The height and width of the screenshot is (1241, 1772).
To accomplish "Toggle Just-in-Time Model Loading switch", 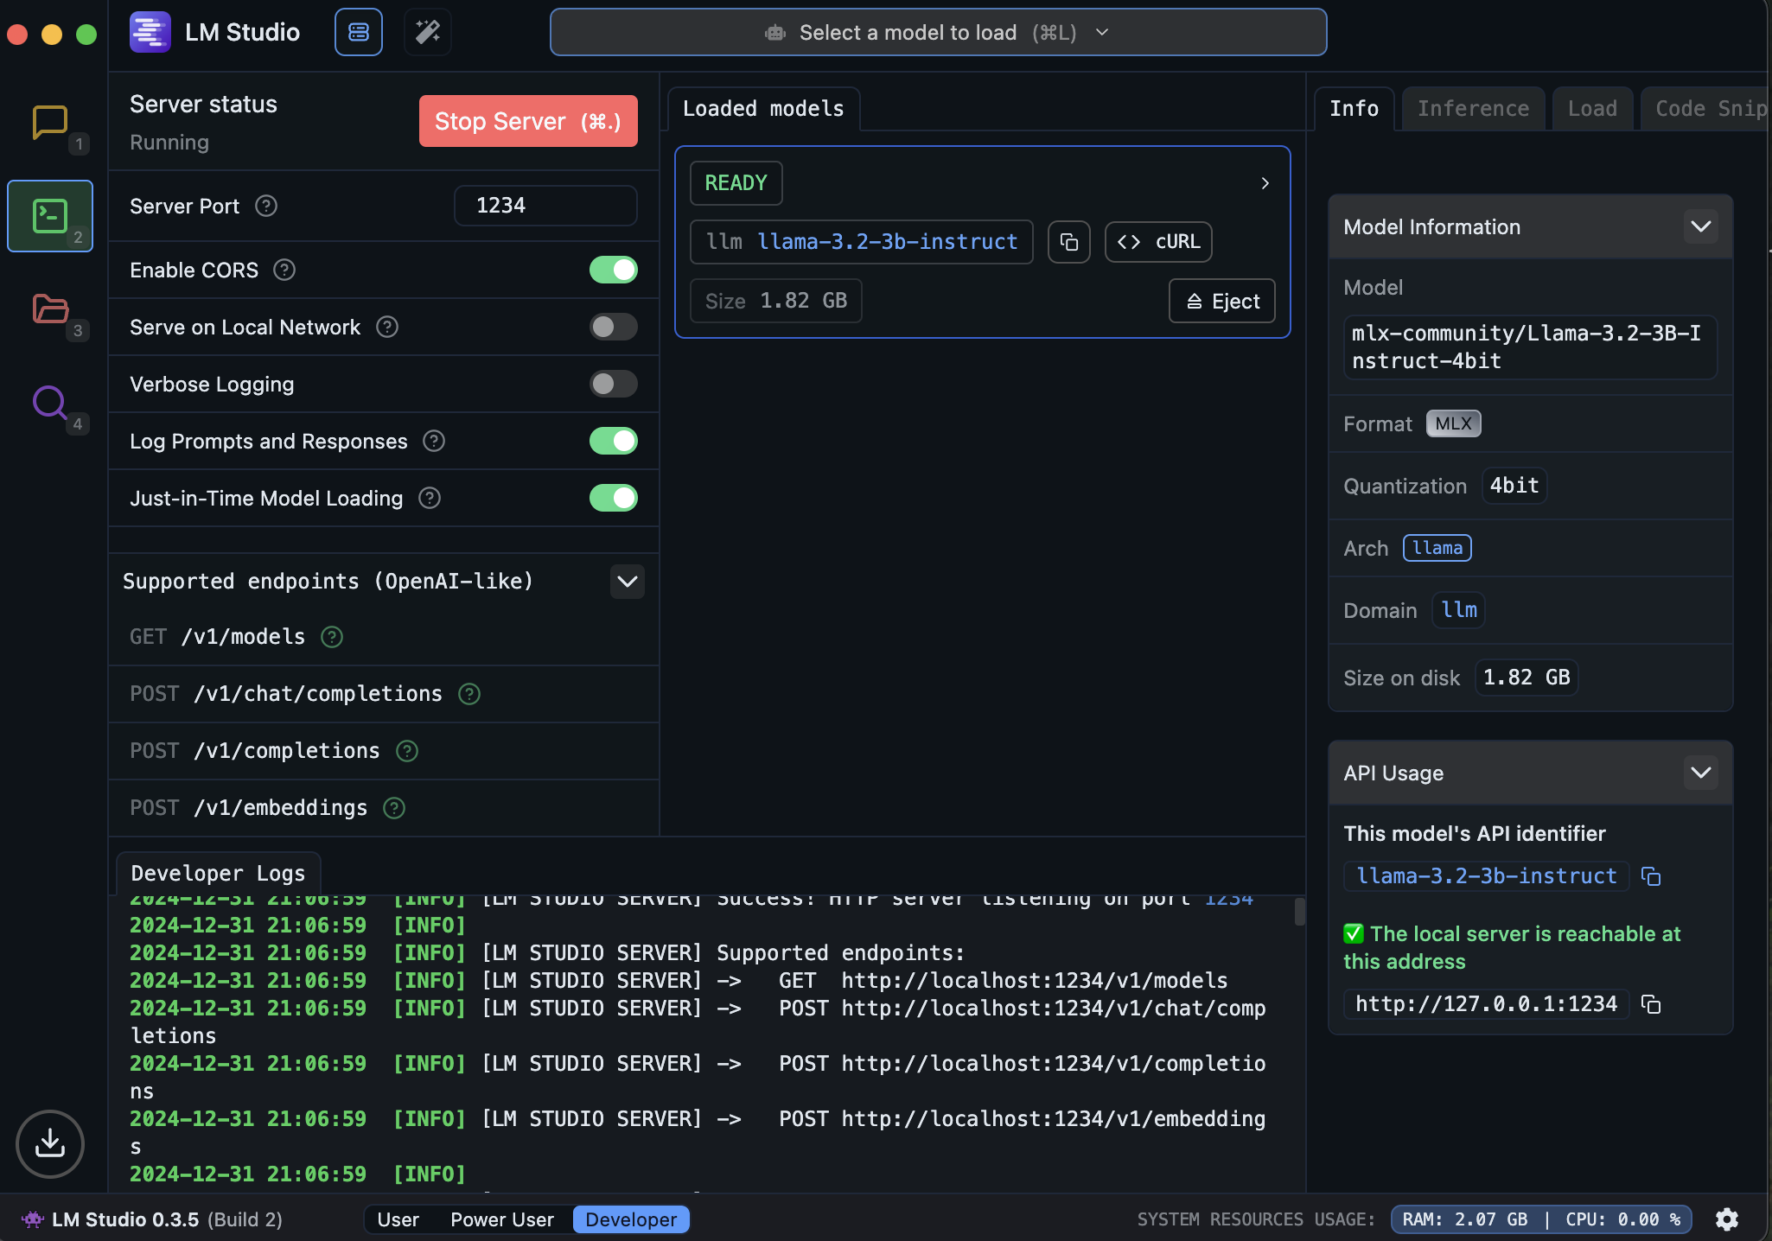I will pyautogui.click(x=614, y=498).
